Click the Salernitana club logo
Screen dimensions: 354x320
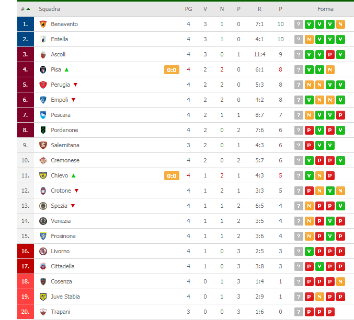[43, 145]
